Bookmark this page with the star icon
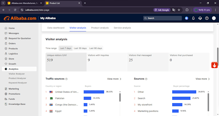 pos(179,10)
